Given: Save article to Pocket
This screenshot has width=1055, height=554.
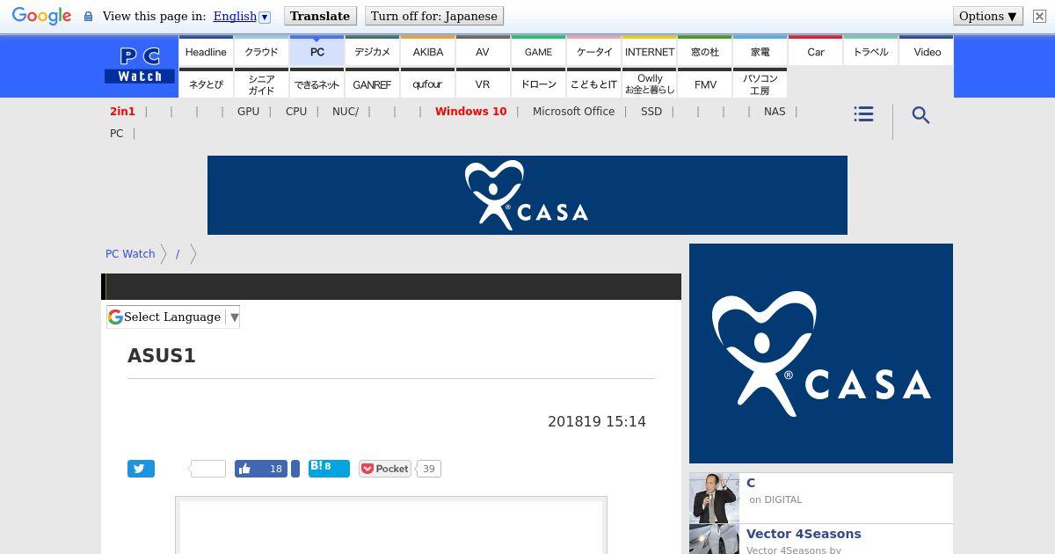Looking at the screenshot, I should click(x=385, y=469).
